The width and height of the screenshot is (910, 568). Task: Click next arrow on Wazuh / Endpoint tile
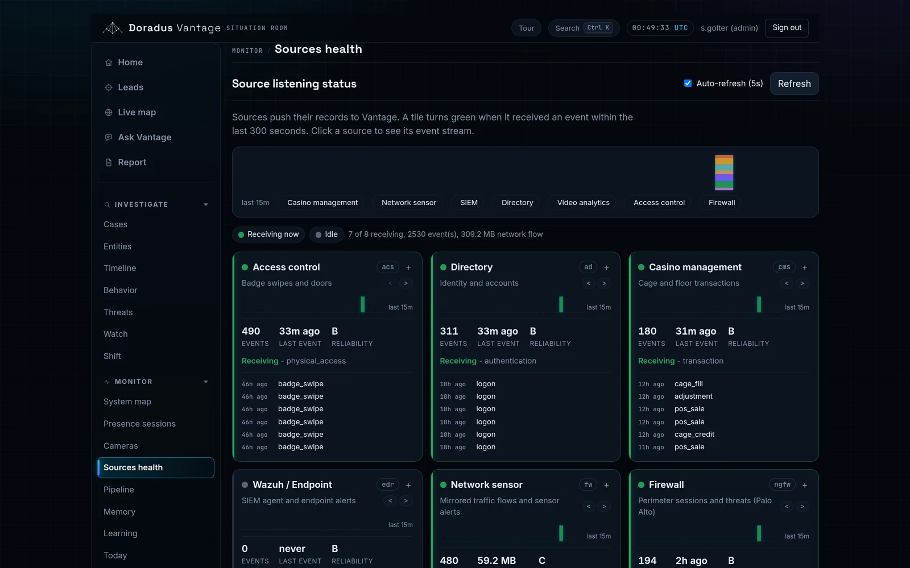click(x=406, y=500)
